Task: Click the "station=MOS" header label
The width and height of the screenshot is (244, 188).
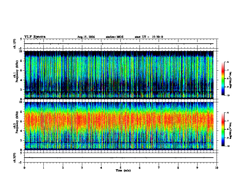Action: coord(115,37)
